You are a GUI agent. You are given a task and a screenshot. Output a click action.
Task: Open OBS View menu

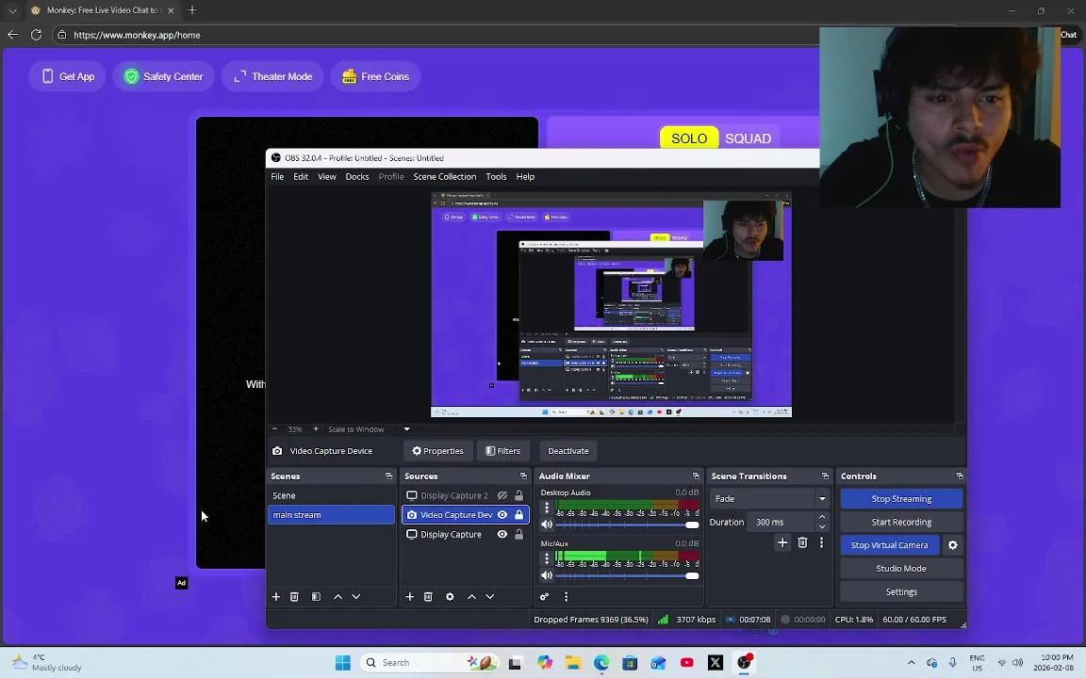click(327, 176)
